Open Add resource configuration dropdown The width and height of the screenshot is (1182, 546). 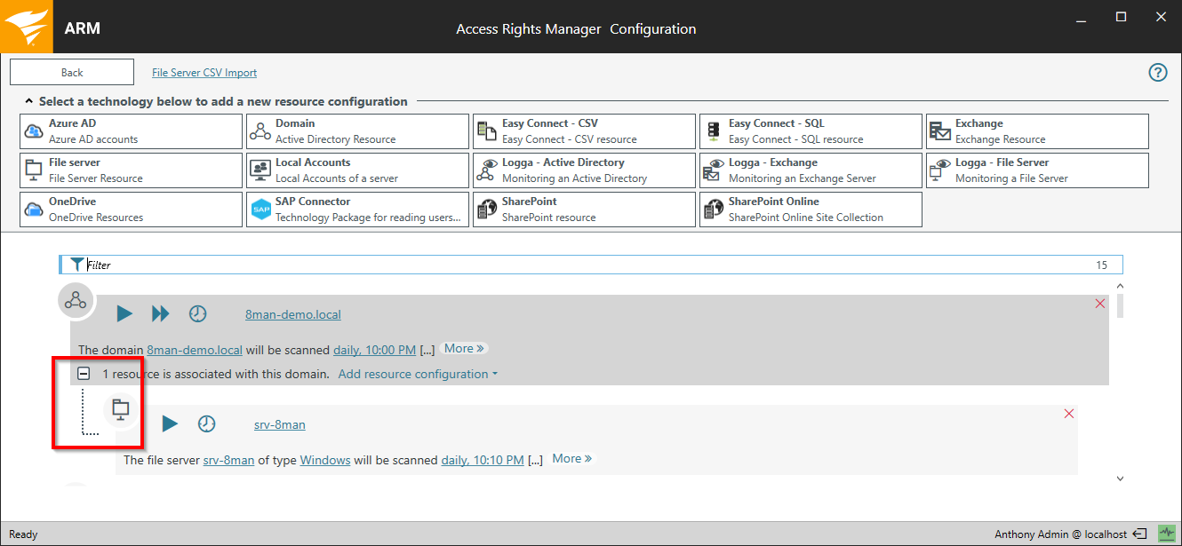[418, 374]
